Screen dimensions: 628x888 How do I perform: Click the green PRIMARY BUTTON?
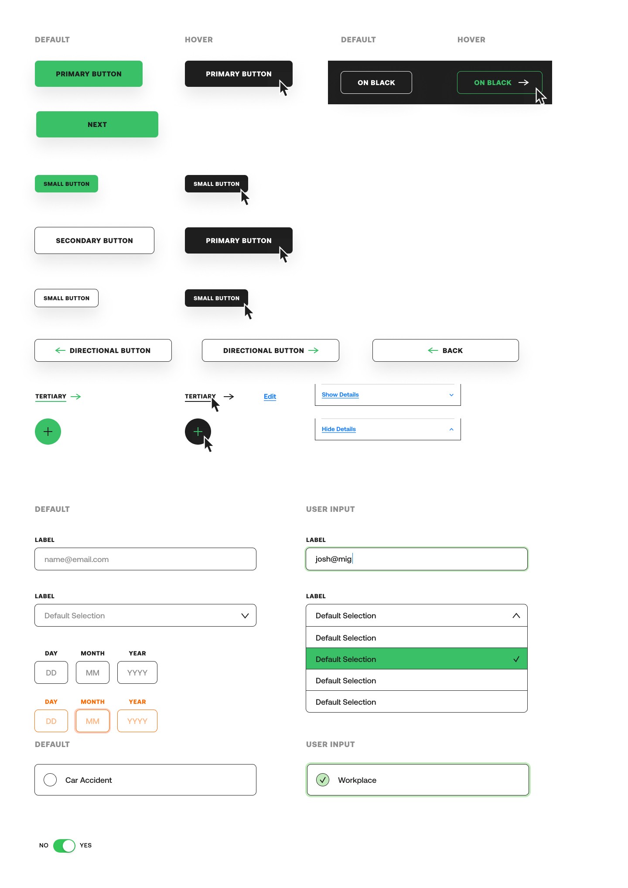pos(89,74)
